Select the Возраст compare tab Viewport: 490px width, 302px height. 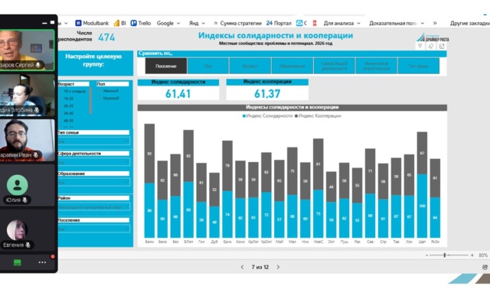(250, 66)
